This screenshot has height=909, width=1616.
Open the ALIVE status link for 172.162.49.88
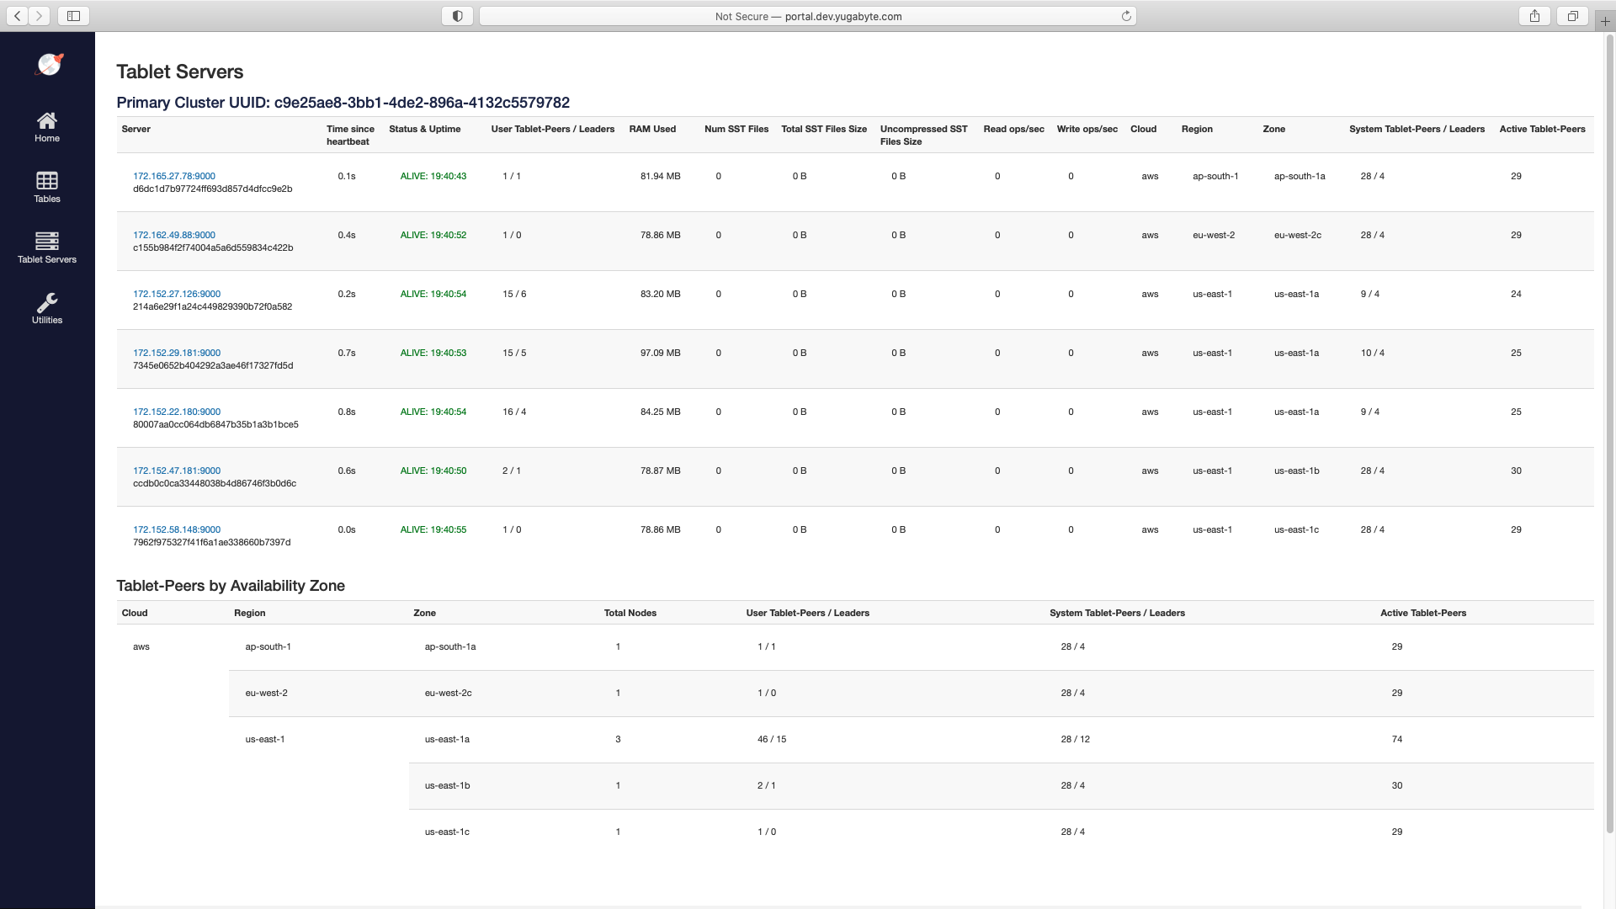coord(433,235)
